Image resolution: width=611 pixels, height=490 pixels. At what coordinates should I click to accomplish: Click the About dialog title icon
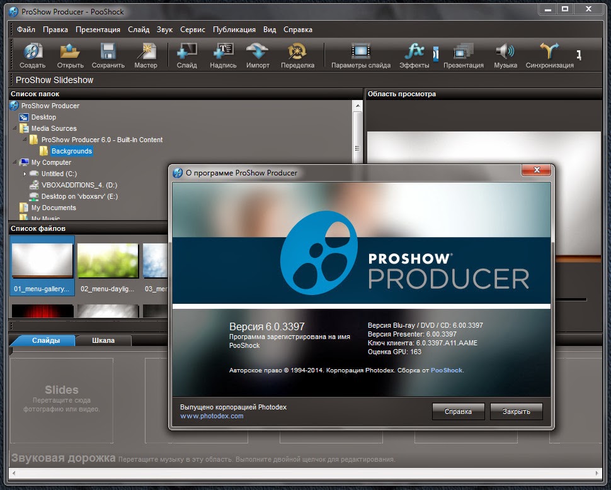(x=178, y=173)
